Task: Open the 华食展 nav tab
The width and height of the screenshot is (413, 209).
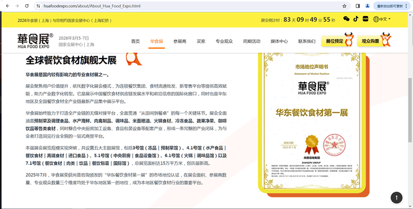Action: click(x=156, y=41)
